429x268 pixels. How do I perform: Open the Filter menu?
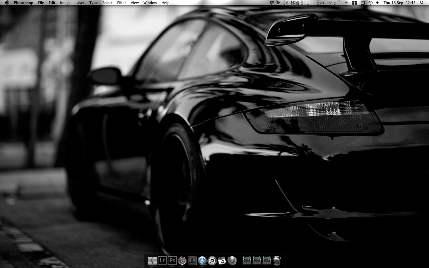coord(122,3)
